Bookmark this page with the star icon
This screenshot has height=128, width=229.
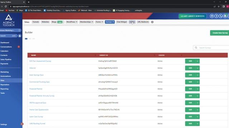(219, 6)
